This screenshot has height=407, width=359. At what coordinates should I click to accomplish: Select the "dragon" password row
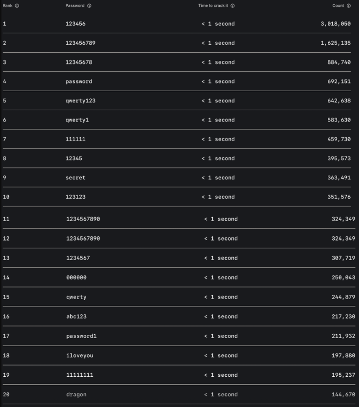(76, 395)
